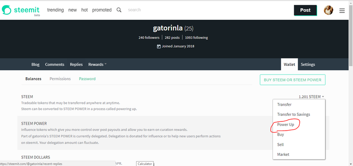View the 240 followers list
Image resolution: width=353 pixels, height=166 pixels.
pyautogui.click(x=149, y=38)
